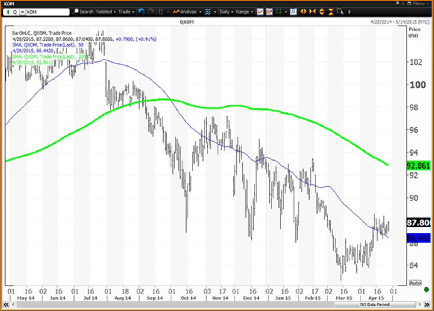Click the Redo arrow icon

pos(150,12)
